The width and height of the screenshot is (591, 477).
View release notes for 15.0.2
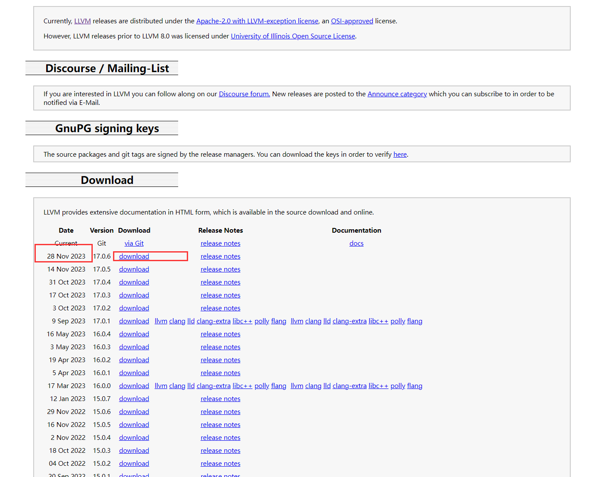click(x=220, y=464)
